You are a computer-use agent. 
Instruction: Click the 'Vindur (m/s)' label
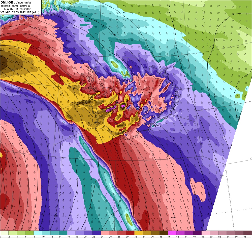point(23,3)
